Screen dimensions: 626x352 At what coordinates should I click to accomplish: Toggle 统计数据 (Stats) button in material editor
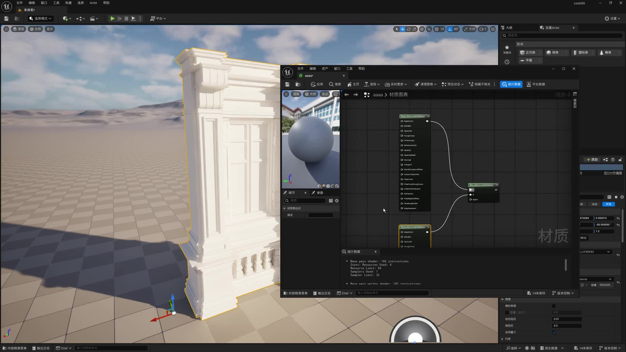511,84
